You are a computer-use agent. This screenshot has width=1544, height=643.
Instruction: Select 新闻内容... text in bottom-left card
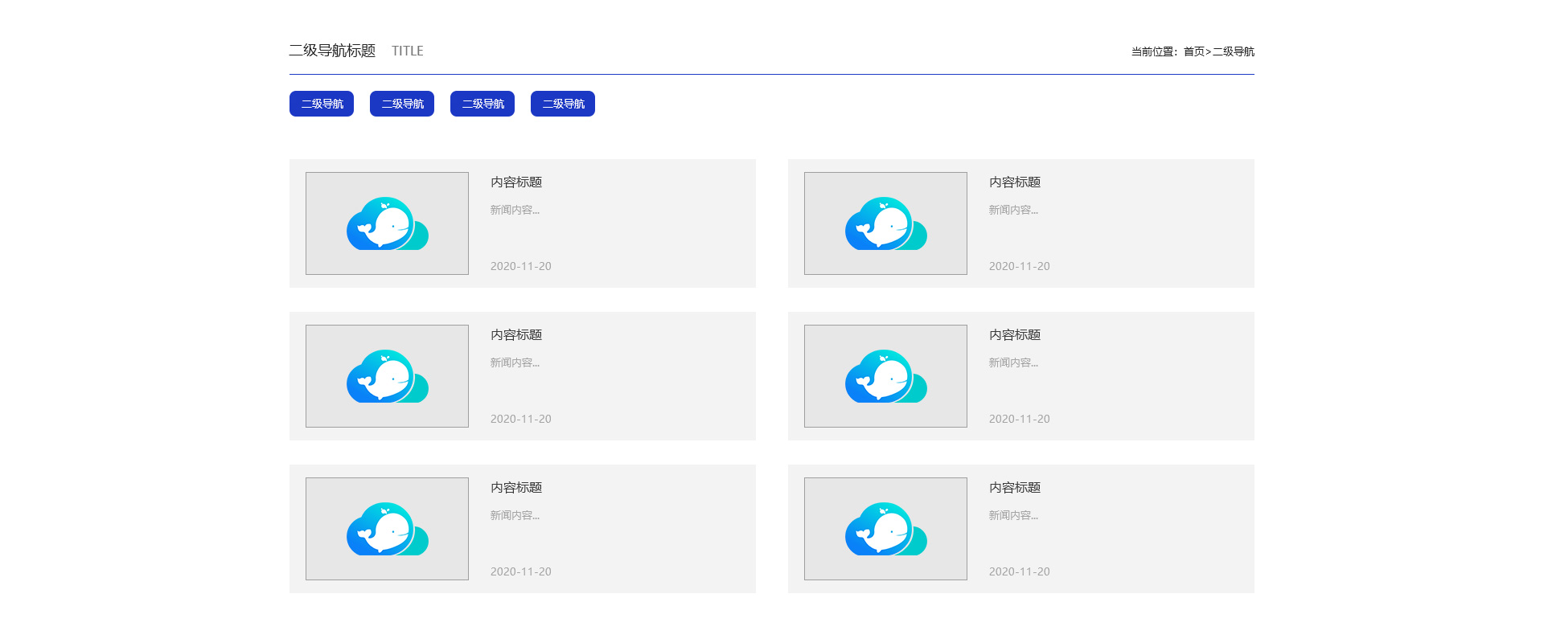515,515
